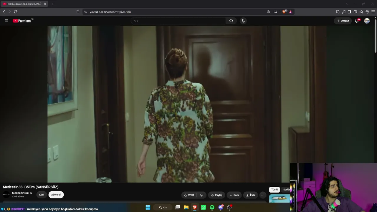Open the Brave Wallet icon
The width and height of the screenshot is (377, 212).
pos(355,12)
